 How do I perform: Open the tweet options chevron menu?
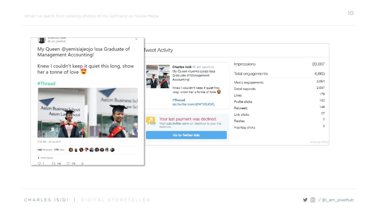coord(136,39)
